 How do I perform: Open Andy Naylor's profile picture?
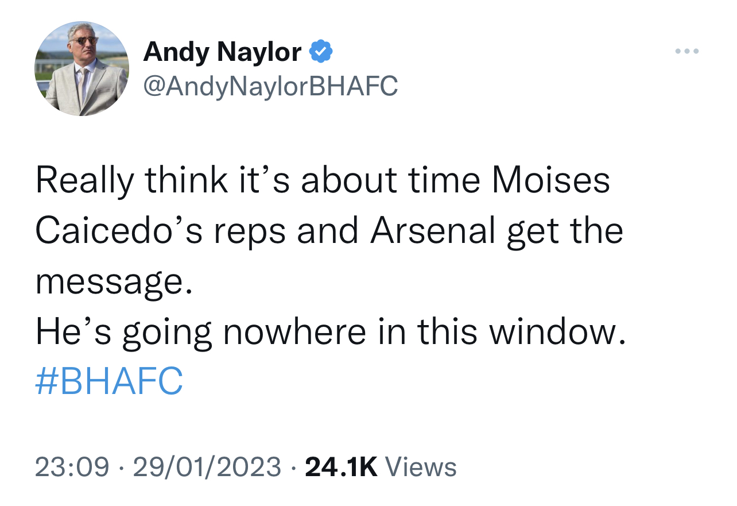point(82,69)
